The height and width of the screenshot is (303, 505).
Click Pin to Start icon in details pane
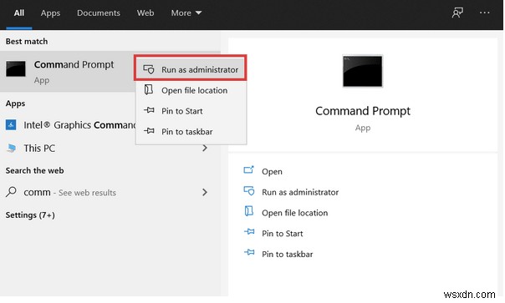249,231
